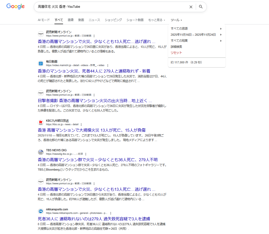The image size is (269, 234).
Task: Expand the すべての言語 language filter
Action: click(196, 28)
